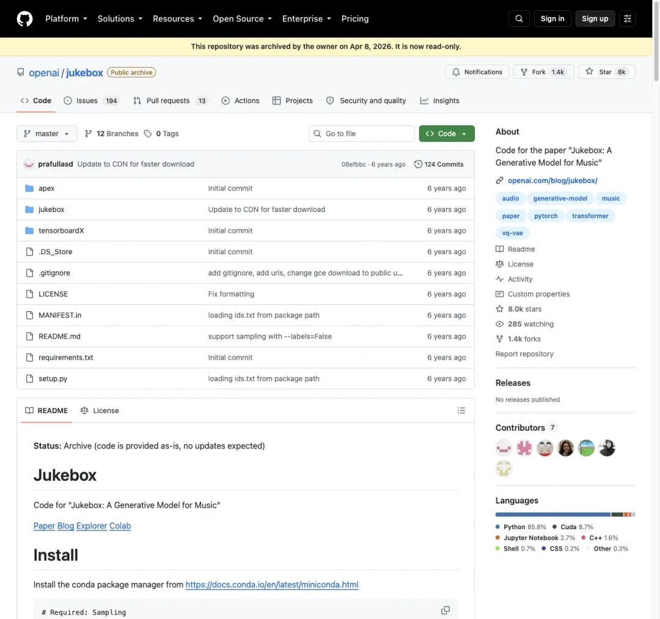Click the Jupyter Notebook 2.7% language entry
The width and height of the screenshot is (660, 619).
(535, 538)
